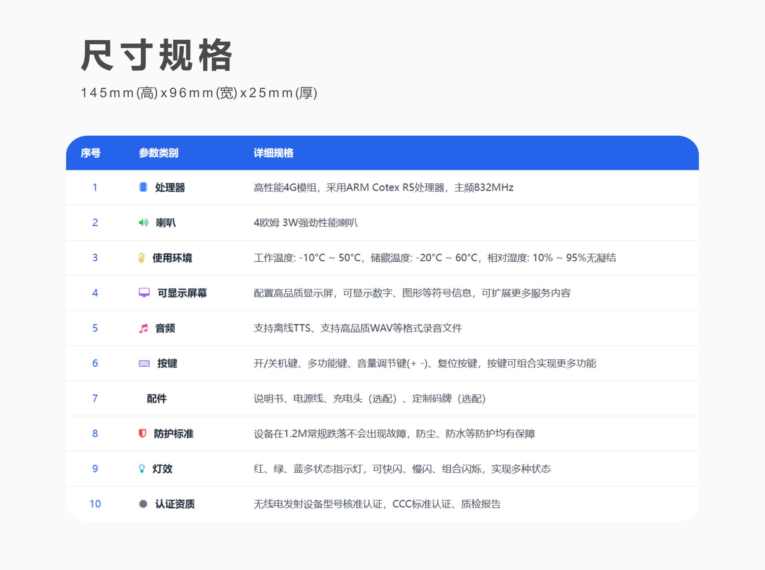Click the 145mm(高)x96mm(宽)x25mm(厚) dimensions subtitle
Viewport: 765px width, 570px height.
(x=199, y=93)
